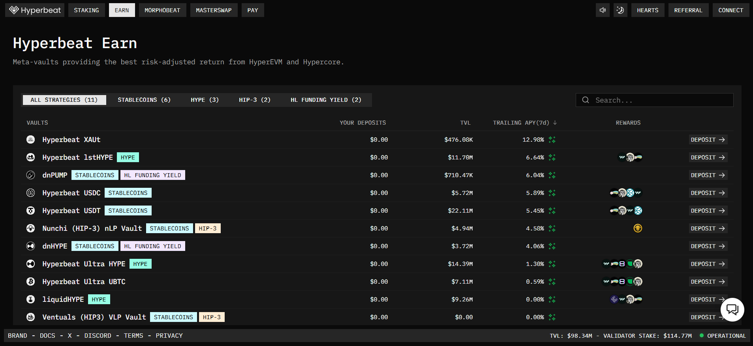Click the reward icons for liquidHYPE
This screenshot has width=753, height=346.
tap(626, 299)
